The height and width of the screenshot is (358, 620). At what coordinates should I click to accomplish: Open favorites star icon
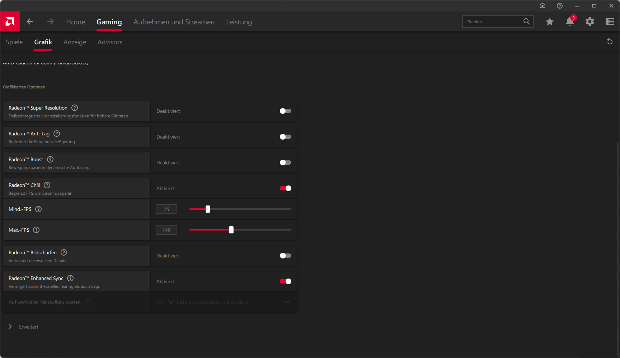pyautogui.click(x=549, y=22)
